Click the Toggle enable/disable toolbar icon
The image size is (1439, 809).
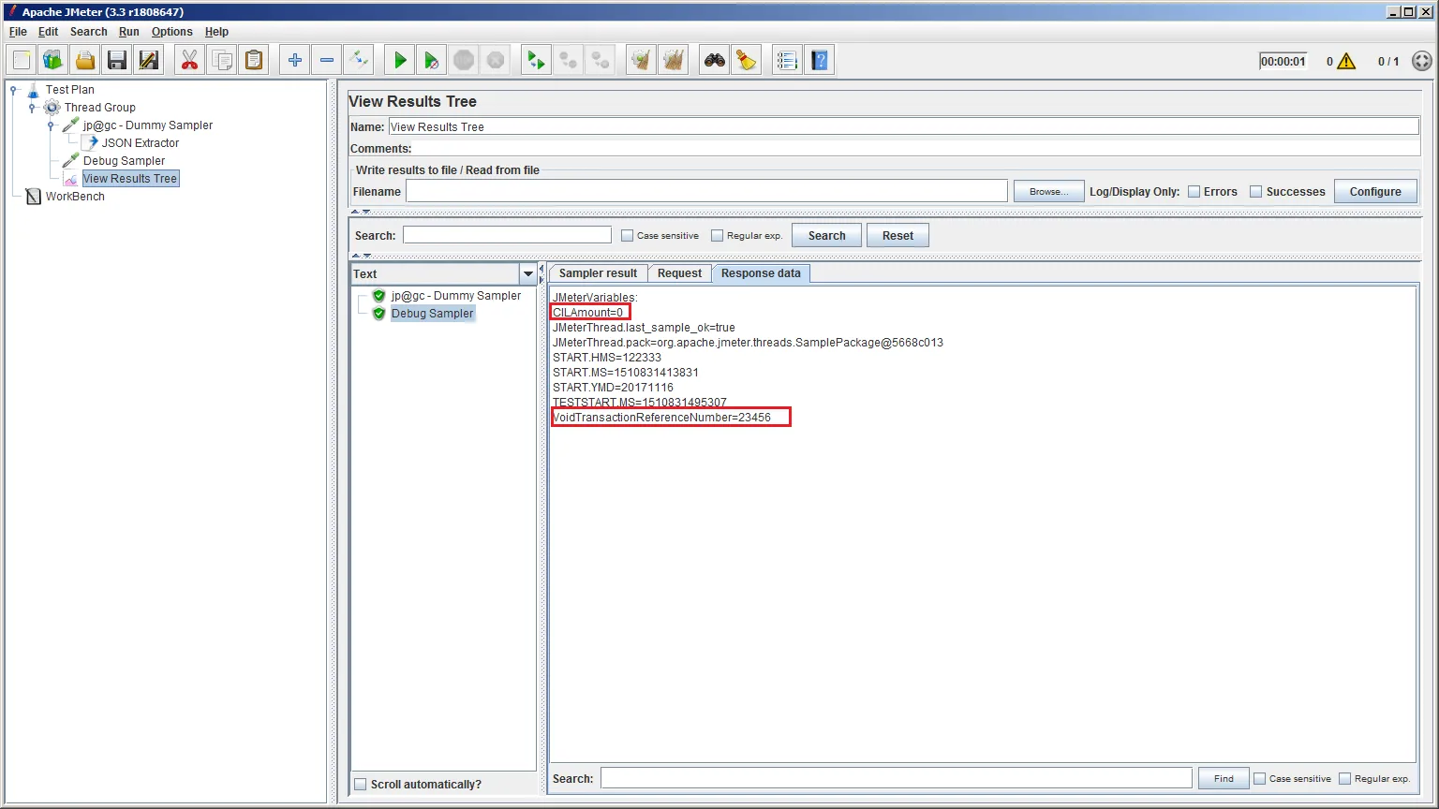(359, 61)
